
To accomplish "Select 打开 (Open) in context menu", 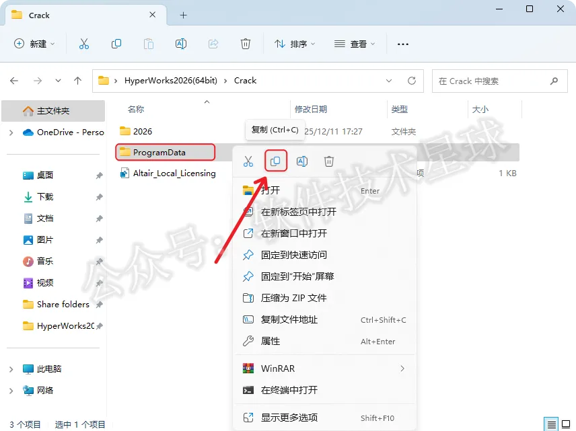I will (324, 190).
